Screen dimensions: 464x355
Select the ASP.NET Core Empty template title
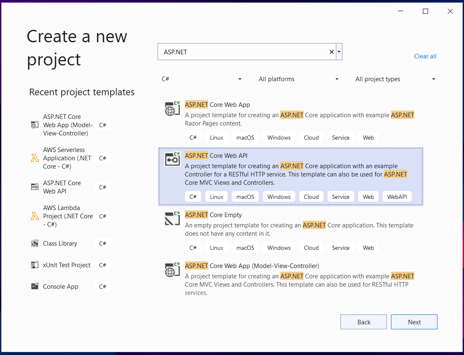[x=213, y=215]
